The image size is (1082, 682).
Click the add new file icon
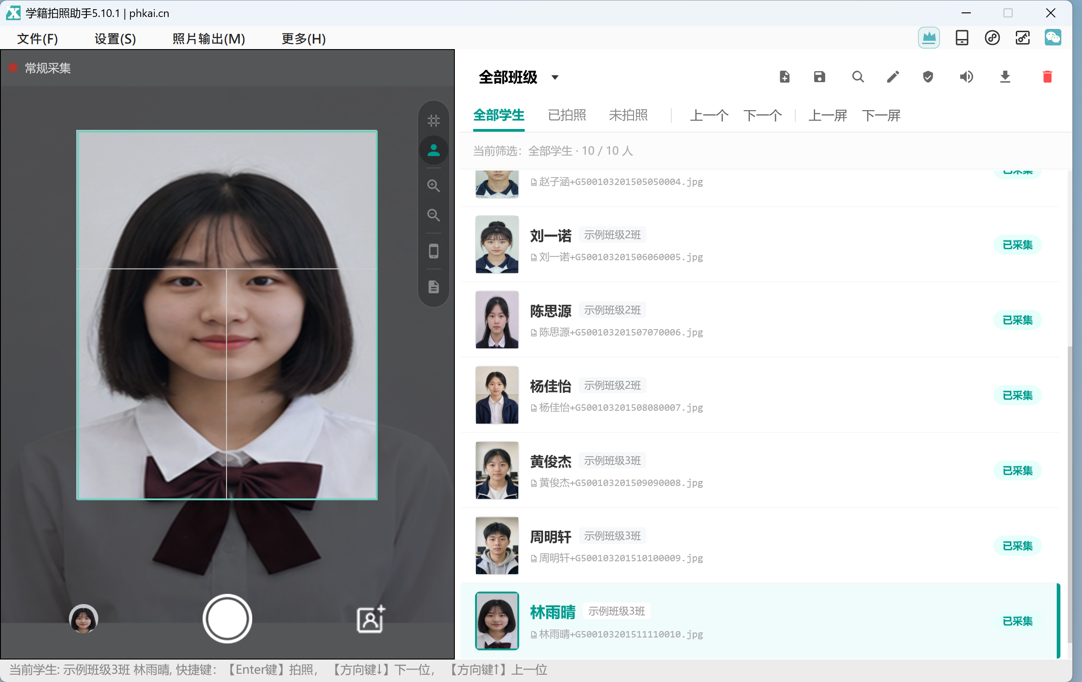784,77
